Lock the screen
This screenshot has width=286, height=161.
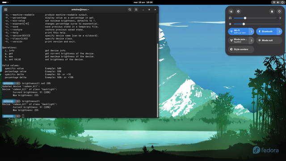pos(272,11)
